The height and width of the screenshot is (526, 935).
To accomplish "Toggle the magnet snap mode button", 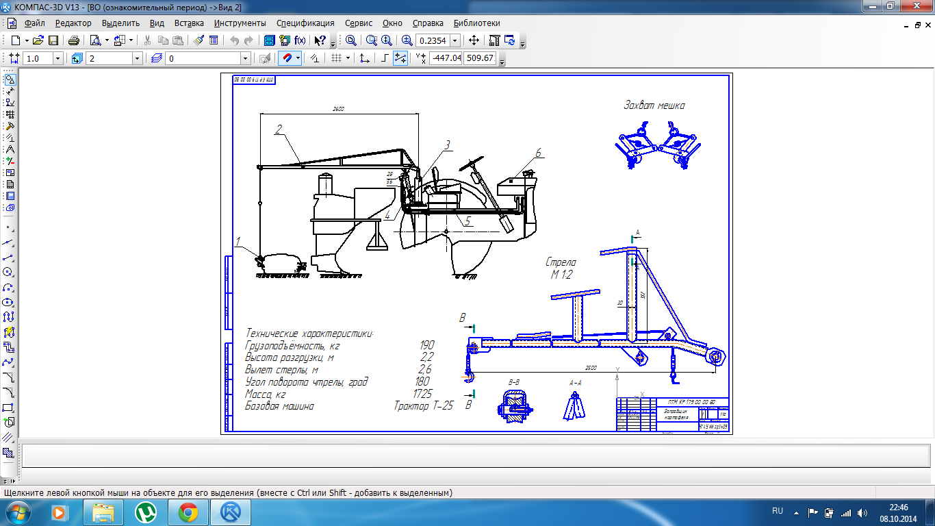I will click(x=288, y=58).
